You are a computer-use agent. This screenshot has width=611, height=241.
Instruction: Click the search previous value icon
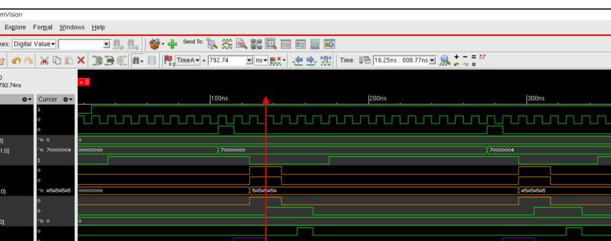118,44
